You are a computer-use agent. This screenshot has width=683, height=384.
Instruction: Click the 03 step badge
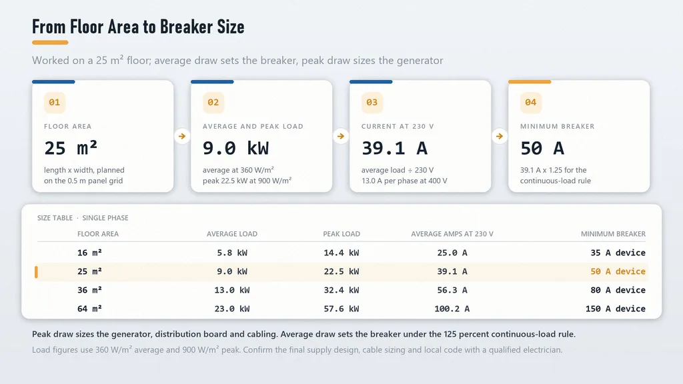coord(372,102)
